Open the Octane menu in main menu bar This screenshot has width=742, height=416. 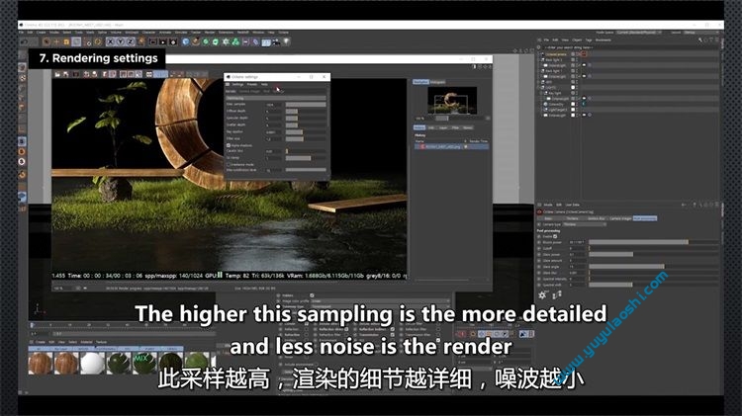(284, 33)
